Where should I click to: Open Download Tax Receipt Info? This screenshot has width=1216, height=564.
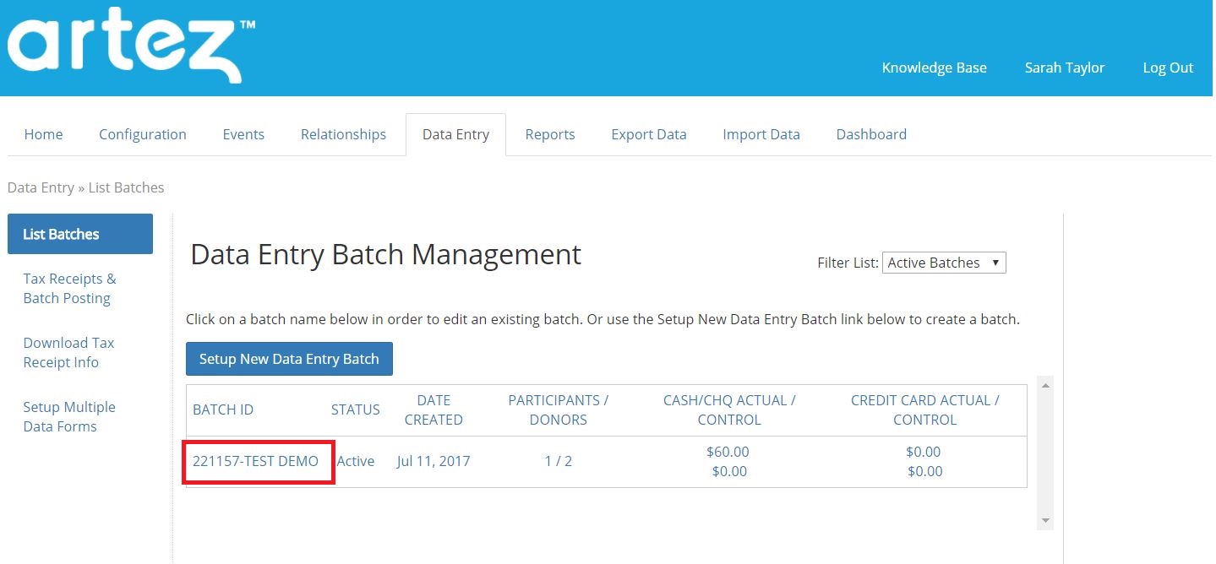[68, 352]
